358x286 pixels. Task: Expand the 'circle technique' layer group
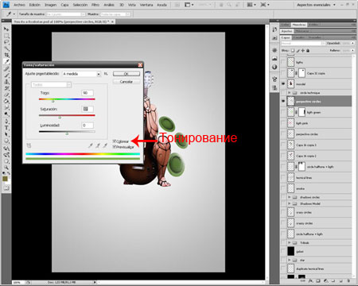290,93
